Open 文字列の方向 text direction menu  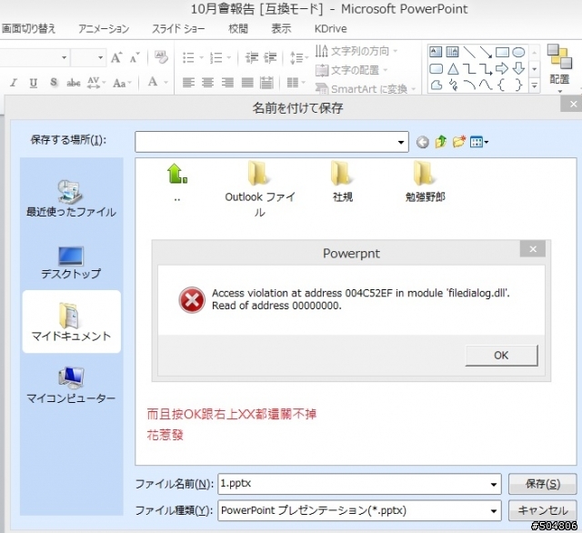356,51
